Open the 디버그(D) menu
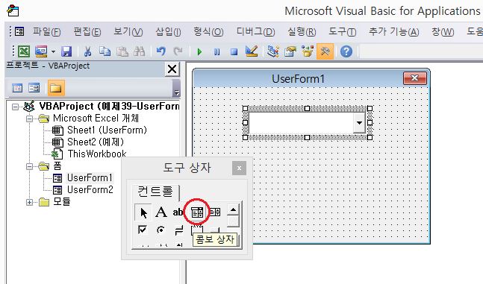This screenshot has height=284, width=483. 255,32
